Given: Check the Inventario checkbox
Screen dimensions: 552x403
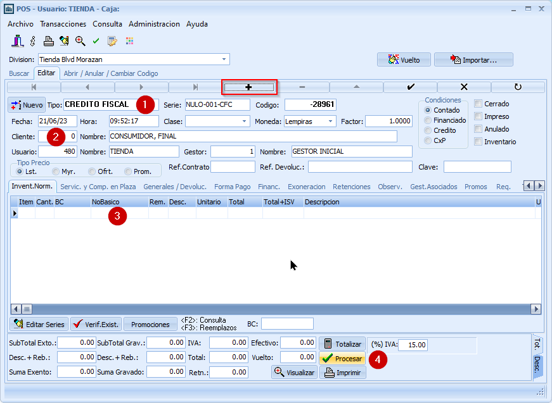Looking at the screenshot, I should (x=478, y=142).
